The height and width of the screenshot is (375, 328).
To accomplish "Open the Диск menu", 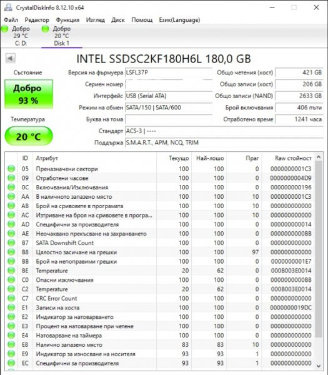I will (x=118, y=20).
